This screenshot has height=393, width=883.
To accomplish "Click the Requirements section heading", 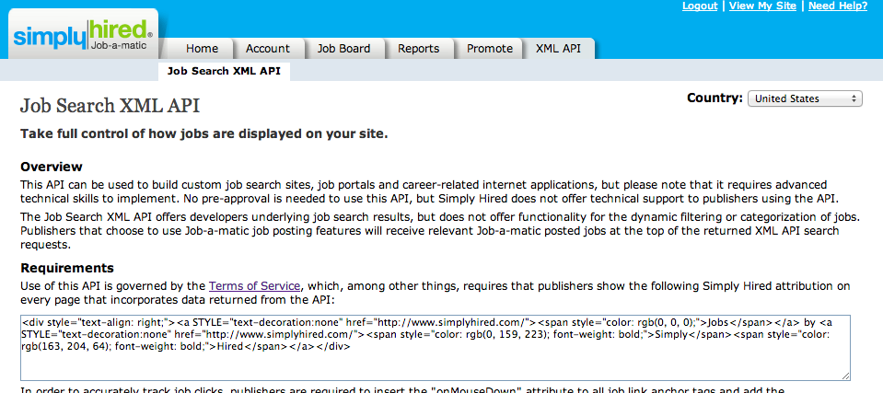I will click(67, 268).
